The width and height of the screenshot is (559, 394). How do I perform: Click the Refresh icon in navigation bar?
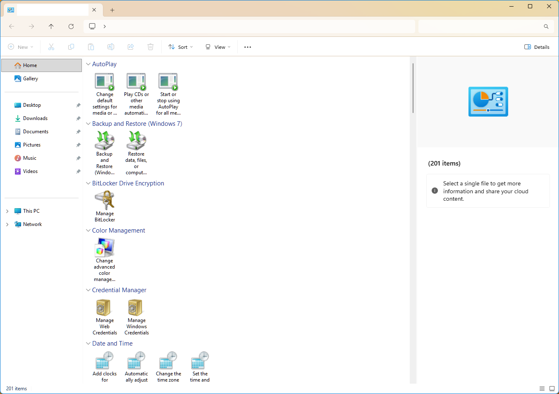(x=71, y=26)
